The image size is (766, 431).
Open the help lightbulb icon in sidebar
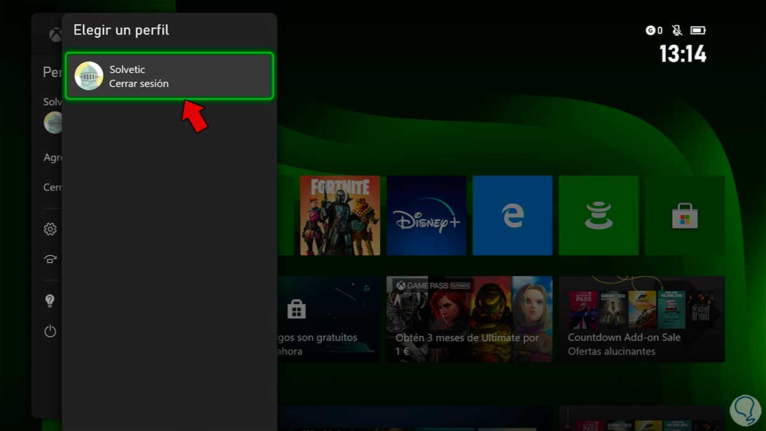tap(50, 301)
